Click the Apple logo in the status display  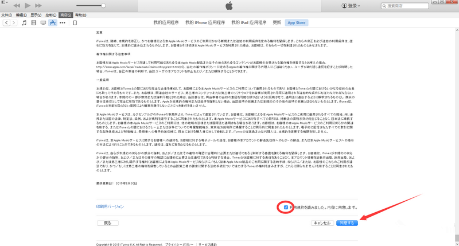[x=229, y=6]
